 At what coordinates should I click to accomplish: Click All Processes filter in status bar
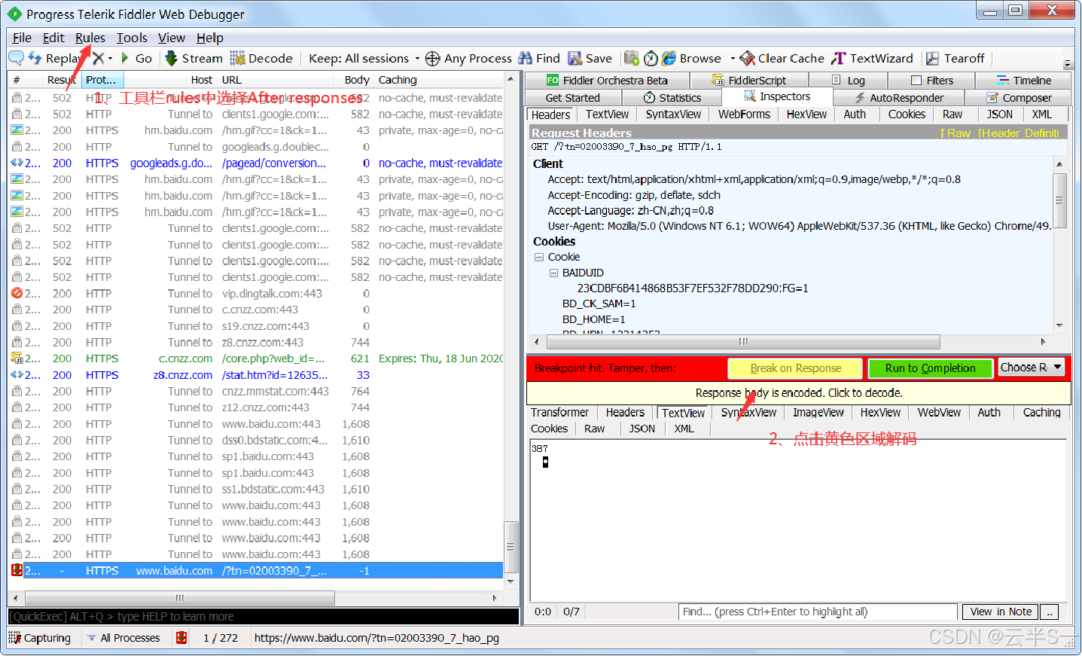coord(123,638)
